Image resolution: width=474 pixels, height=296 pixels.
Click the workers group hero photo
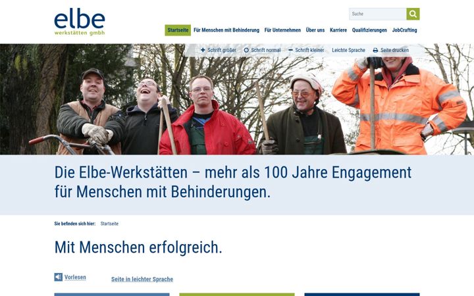pos(237,99)
